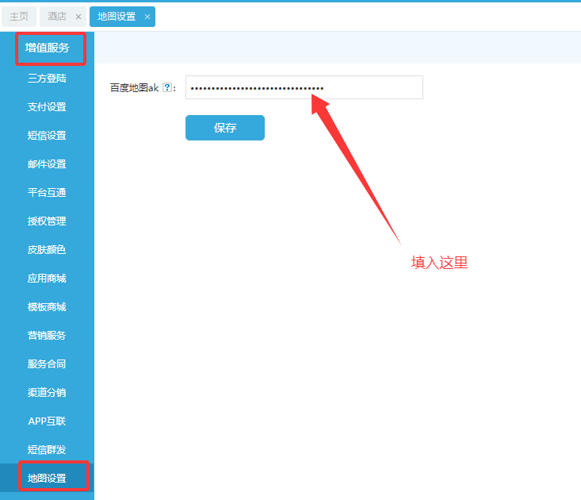Image resolution: width=581 pixels, height=500 pixels.
Task: Select 短信设置 menu item
Action: coord(47,136)
